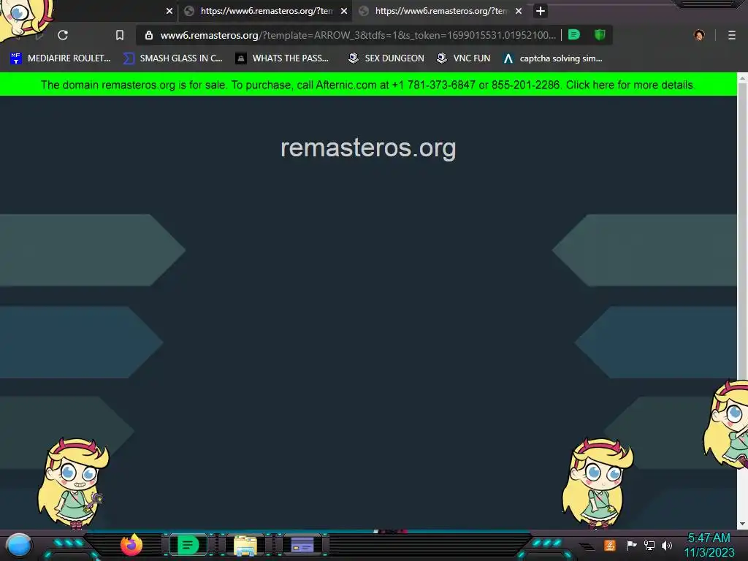Open the user profile avatar icon
Viewport: 748px width, 561px height.
click(x=699, y=35)
